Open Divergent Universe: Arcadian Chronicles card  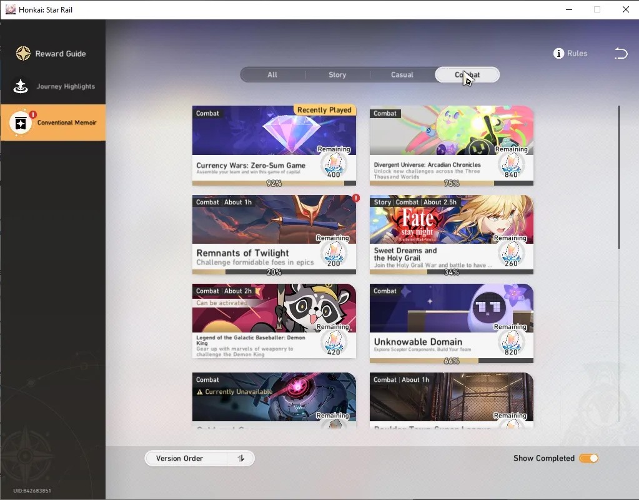(452, 146)
